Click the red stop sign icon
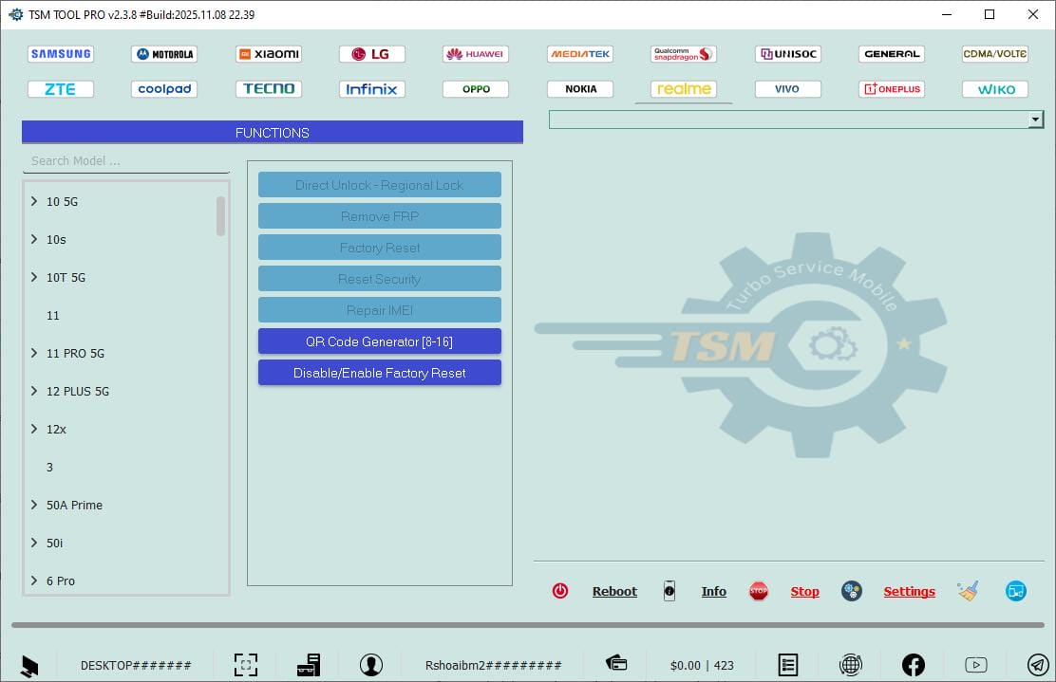The height and width of the screenshot is (682, 1056). click(759, 590)
